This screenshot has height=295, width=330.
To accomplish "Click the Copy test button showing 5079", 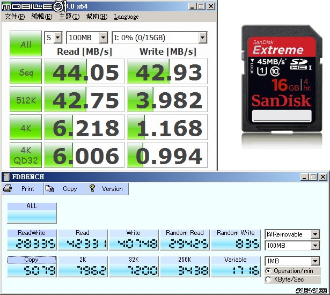I will (32, 267).
